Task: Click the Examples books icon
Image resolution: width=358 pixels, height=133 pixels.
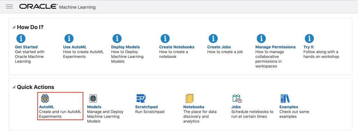Action: [x=285, y=99]
